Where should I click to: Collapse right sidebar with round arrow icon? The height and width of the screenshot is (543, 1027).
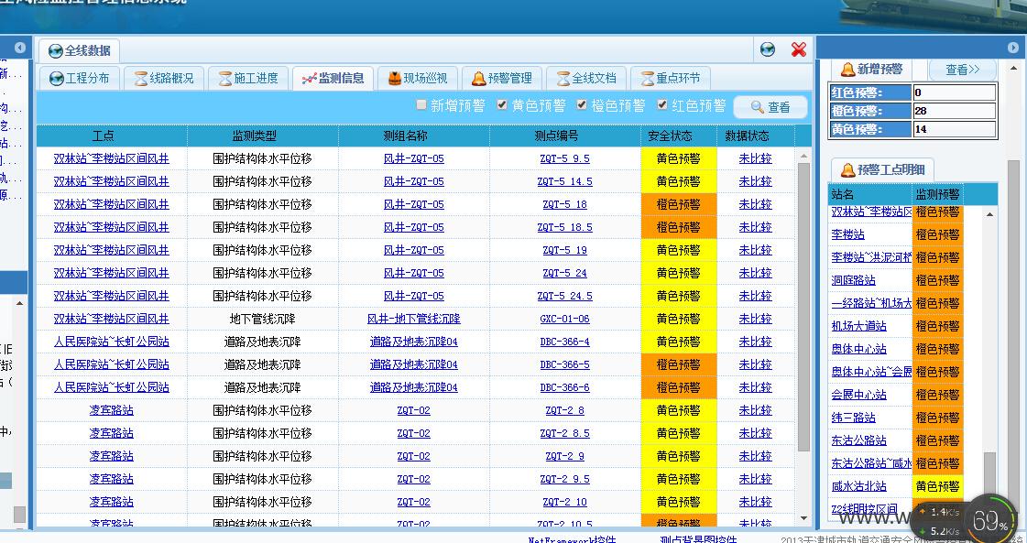click(1012, 48)
